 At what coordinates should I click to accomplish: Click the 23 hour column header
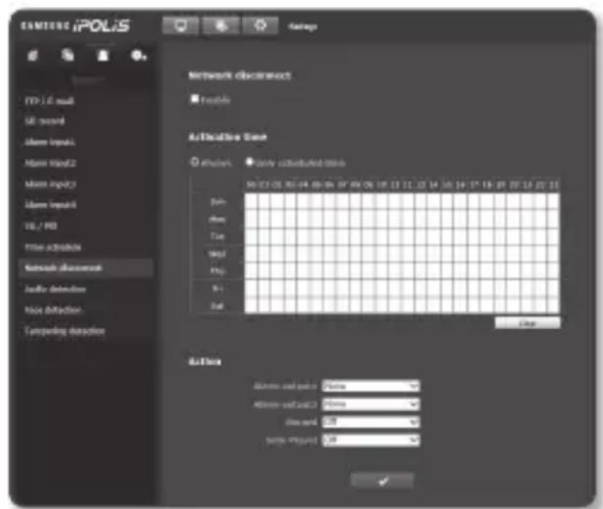pos(553,186)
